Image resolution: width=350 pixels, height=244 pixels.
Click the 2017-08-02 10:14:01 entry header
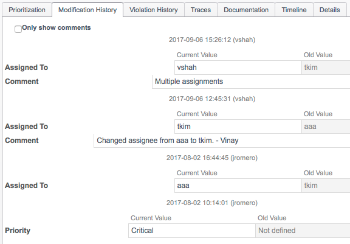pyautogui.click(x=212, y=203)
